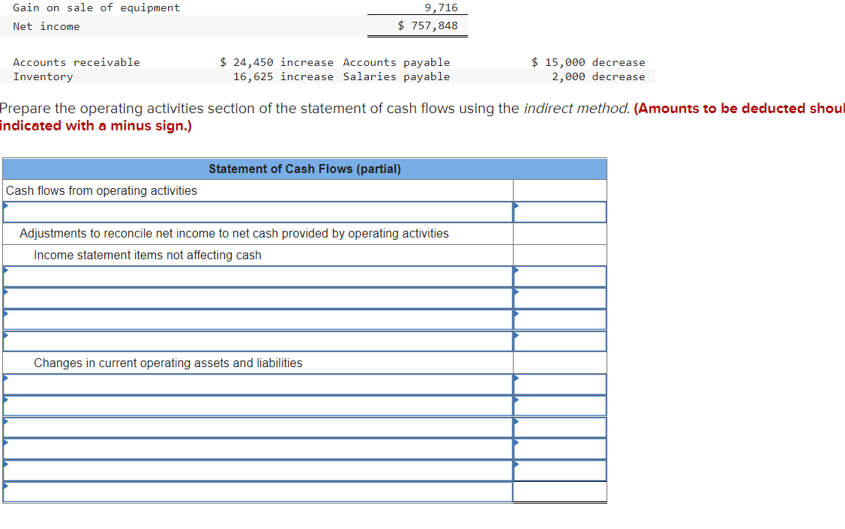Open the bottom total-row label dropdown
The height and width of the screenshot is (529, 845).
(x=258, y=492)
